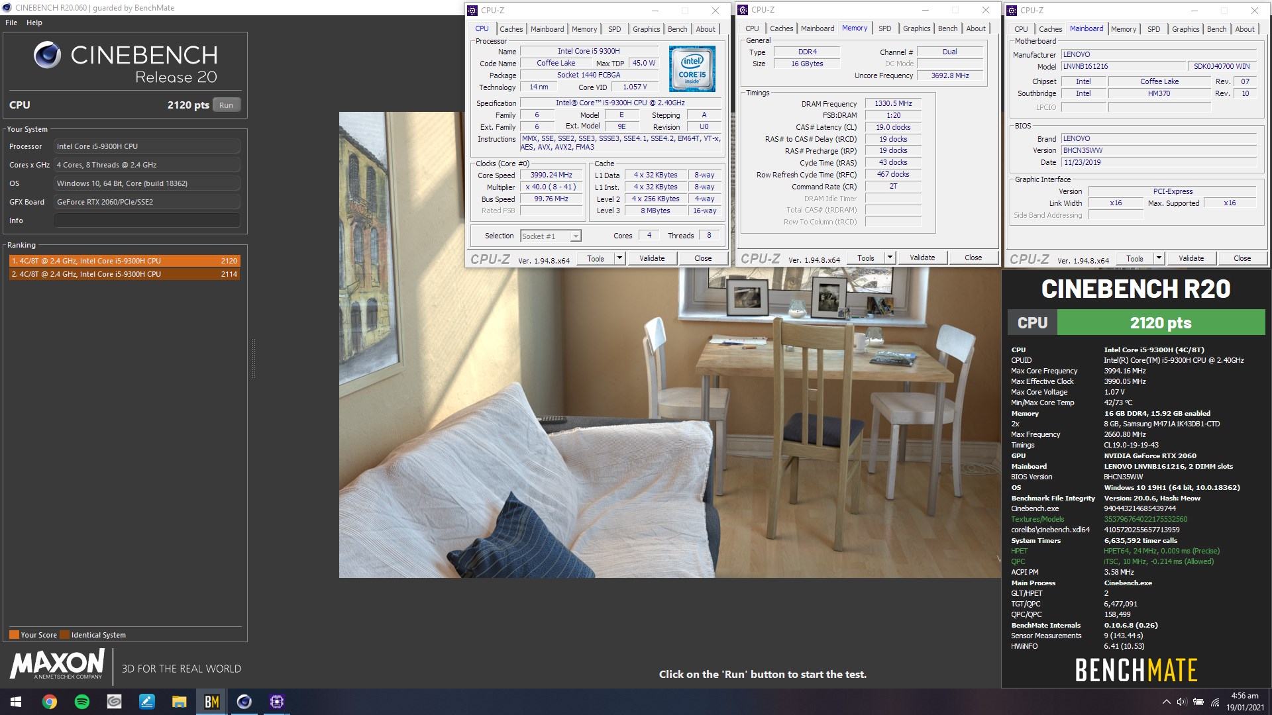Launch Chrome from the taskbar
The image size is (1272, 715).
(49, 702)
